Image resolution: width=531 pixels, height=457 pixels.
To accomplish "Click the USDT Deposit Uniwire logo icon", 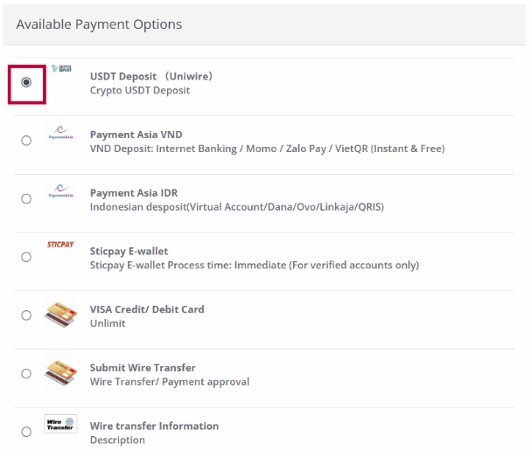I will point(61,68).
